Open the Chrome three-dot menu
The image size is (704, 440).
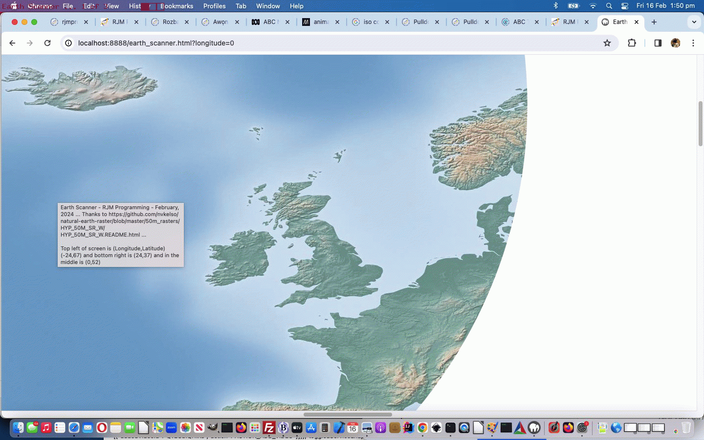693,43
